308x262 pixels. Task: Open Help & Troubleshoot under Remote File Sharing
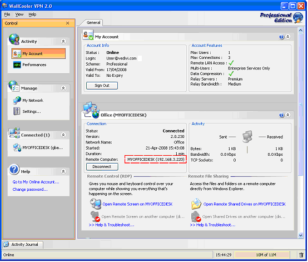(x=212, y=225)
